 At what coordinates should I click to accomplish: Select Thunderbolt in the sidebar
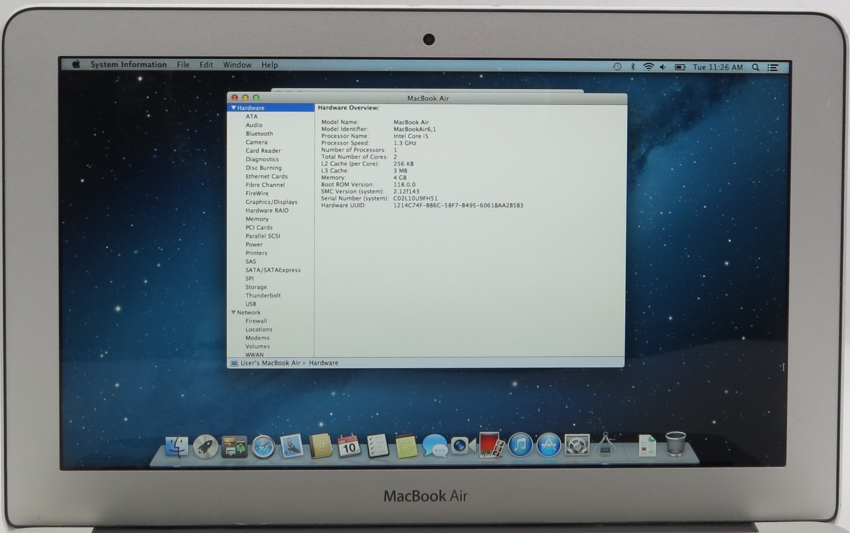[263, 295]
